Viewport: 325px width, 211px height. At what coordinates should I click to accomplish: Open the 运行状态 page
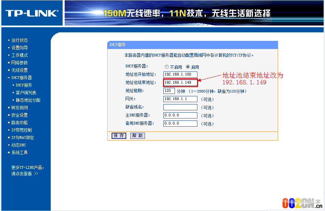(19, 40)
